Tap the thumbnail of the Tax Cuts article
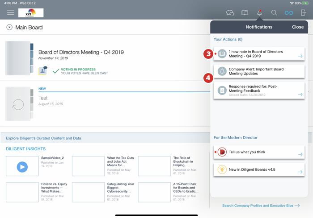The image size is (313, 218). pos(88,166)
